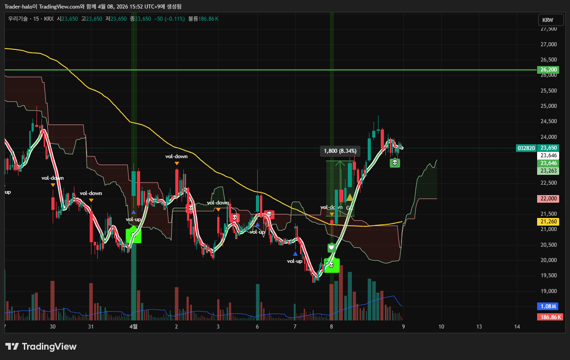The height and width of the screenshot is (360, 570).
Task: Click the red skull marker on April 3
Action: (234, 218)
